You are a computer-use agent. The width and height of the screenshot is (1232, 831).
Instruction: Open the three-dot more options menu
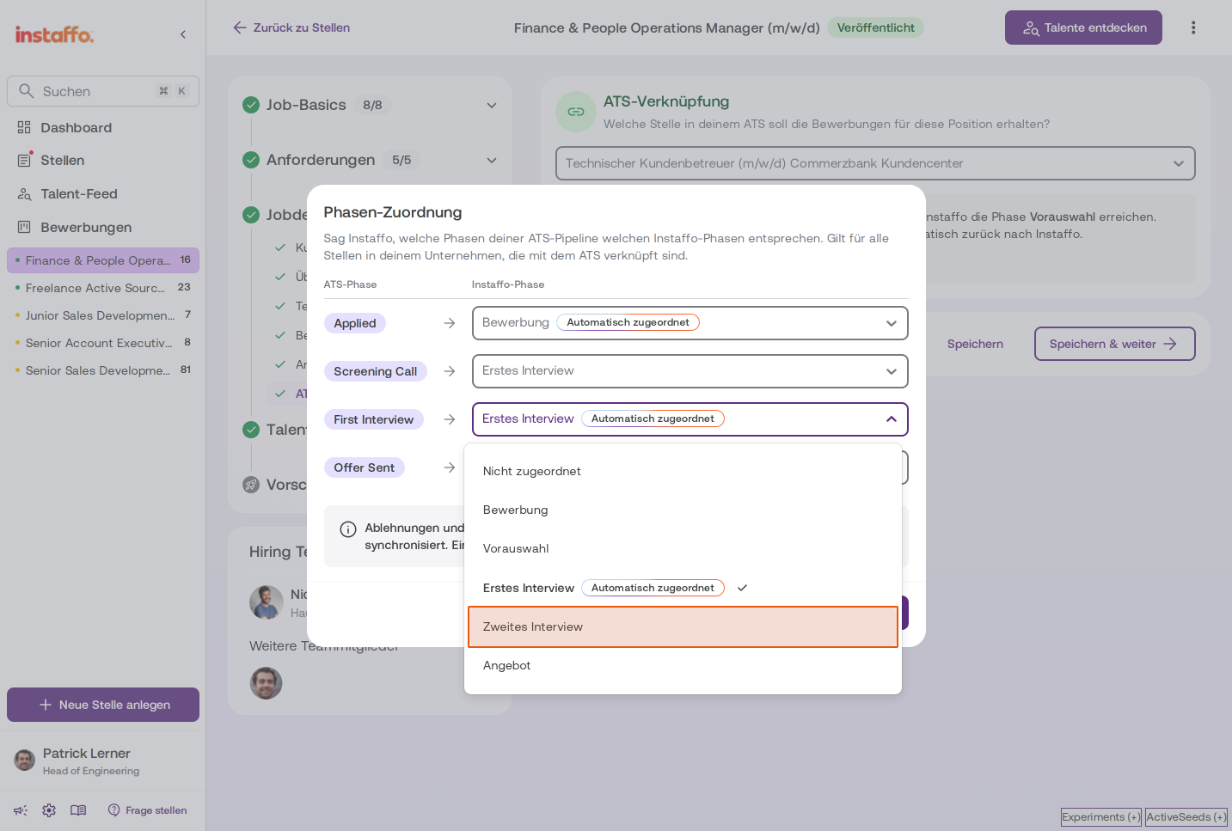click(1193, 27)
